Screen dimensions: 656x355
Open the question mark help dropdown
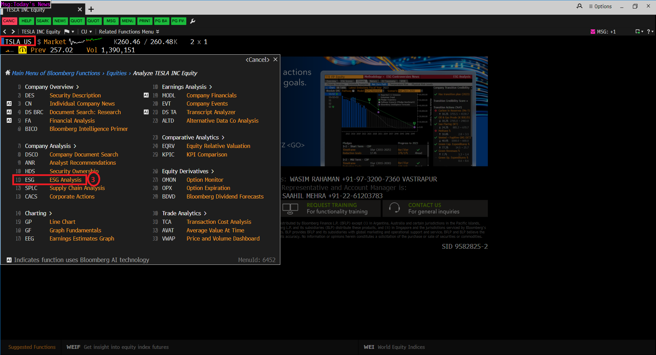(x=650, y=31)
